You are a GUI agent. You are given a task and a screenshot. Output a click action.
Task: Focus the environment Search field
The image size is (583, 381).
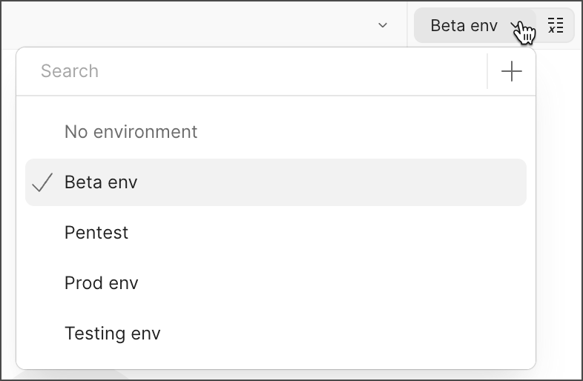pos(252,71)
